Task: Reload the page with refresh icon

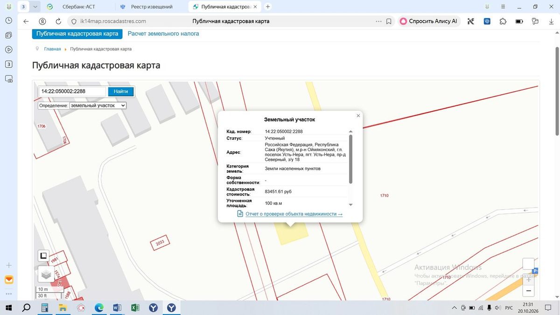Action: pos(58,21)
